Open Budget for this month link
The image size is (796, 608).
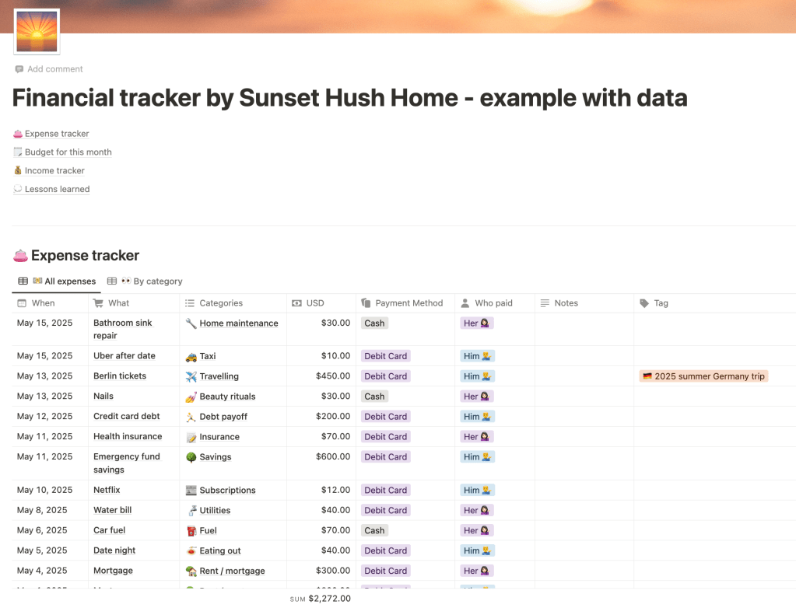[x=68, y=152]
